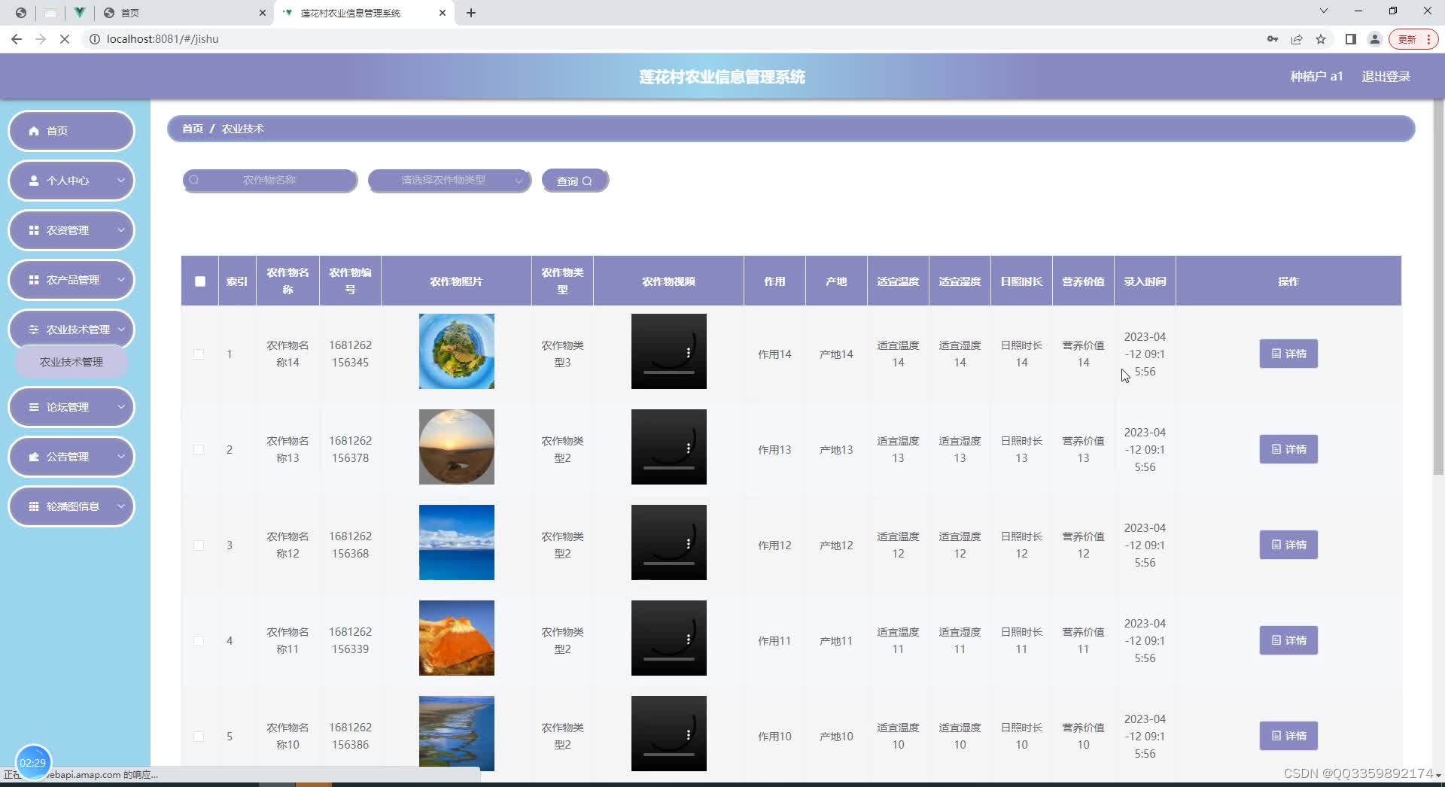
Task: Expand the 个人中心 sidebar menu
Action: coord(71,181)
